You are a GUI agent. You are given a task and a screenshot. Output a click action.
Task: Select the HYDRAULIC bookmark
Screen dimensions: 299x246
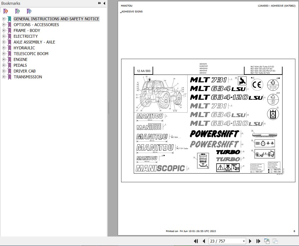pyautogui.click(x=24, y=48)
